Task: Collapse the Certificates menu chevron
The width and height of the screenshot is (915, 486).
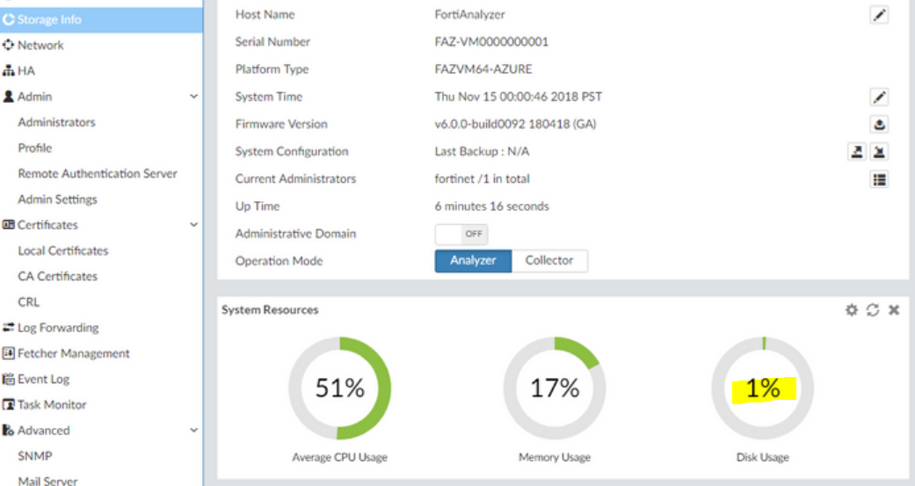Action: click(193, 225)
